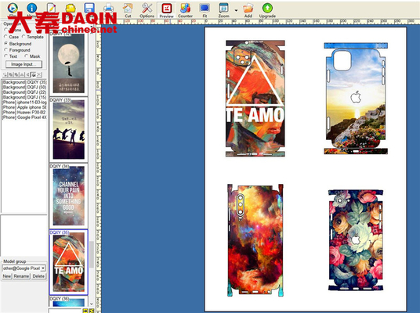Click the Image Input button
This screenshot has height=313, width=420.
click(24, 64)
